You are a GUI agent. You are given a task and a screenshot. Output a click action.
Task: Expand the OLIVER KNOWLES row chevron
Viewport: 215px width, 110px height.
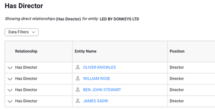(x=10, y=68)
